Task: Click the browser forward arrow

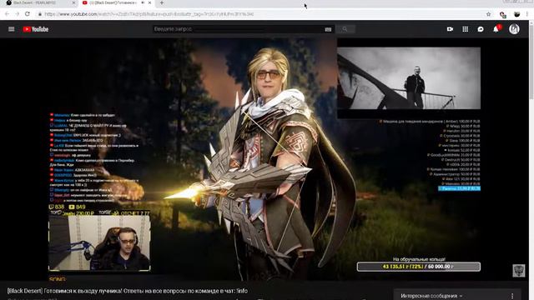Action: pyautogui.click(x=17, y=14)
